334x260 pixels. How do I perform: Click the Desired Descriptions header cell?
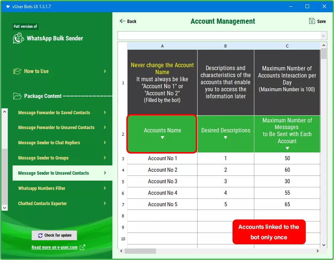tap(226, 134)
